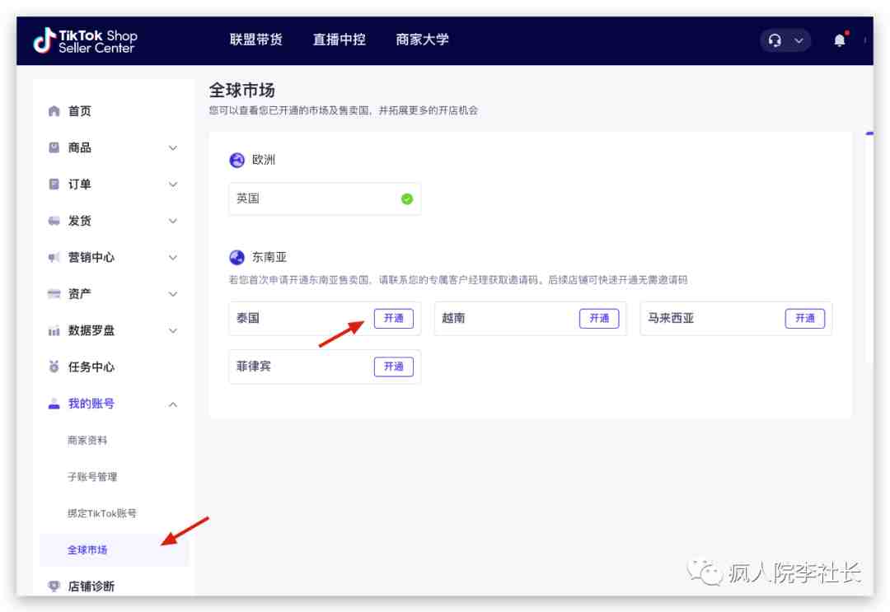
Task: Open 联盟带货 in the top navigation
Action: pyautogui.click(x=256, y=40)
